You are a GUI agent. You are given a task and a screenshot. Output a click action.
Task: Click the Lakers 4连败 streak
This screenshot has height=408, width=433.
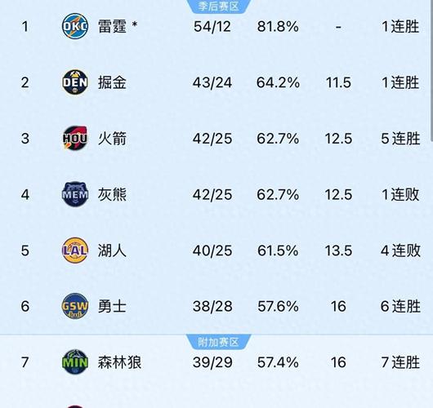pyautogui.click(x=400, y=251)
